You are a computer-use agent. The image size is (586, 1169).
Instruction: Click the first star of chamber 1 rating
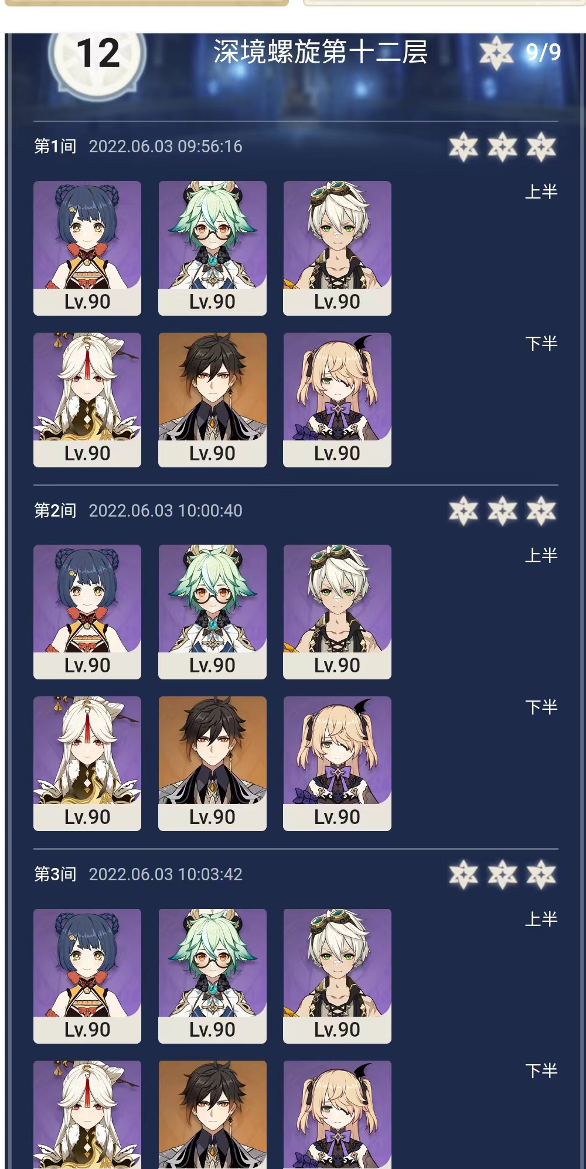coord(464,147)
